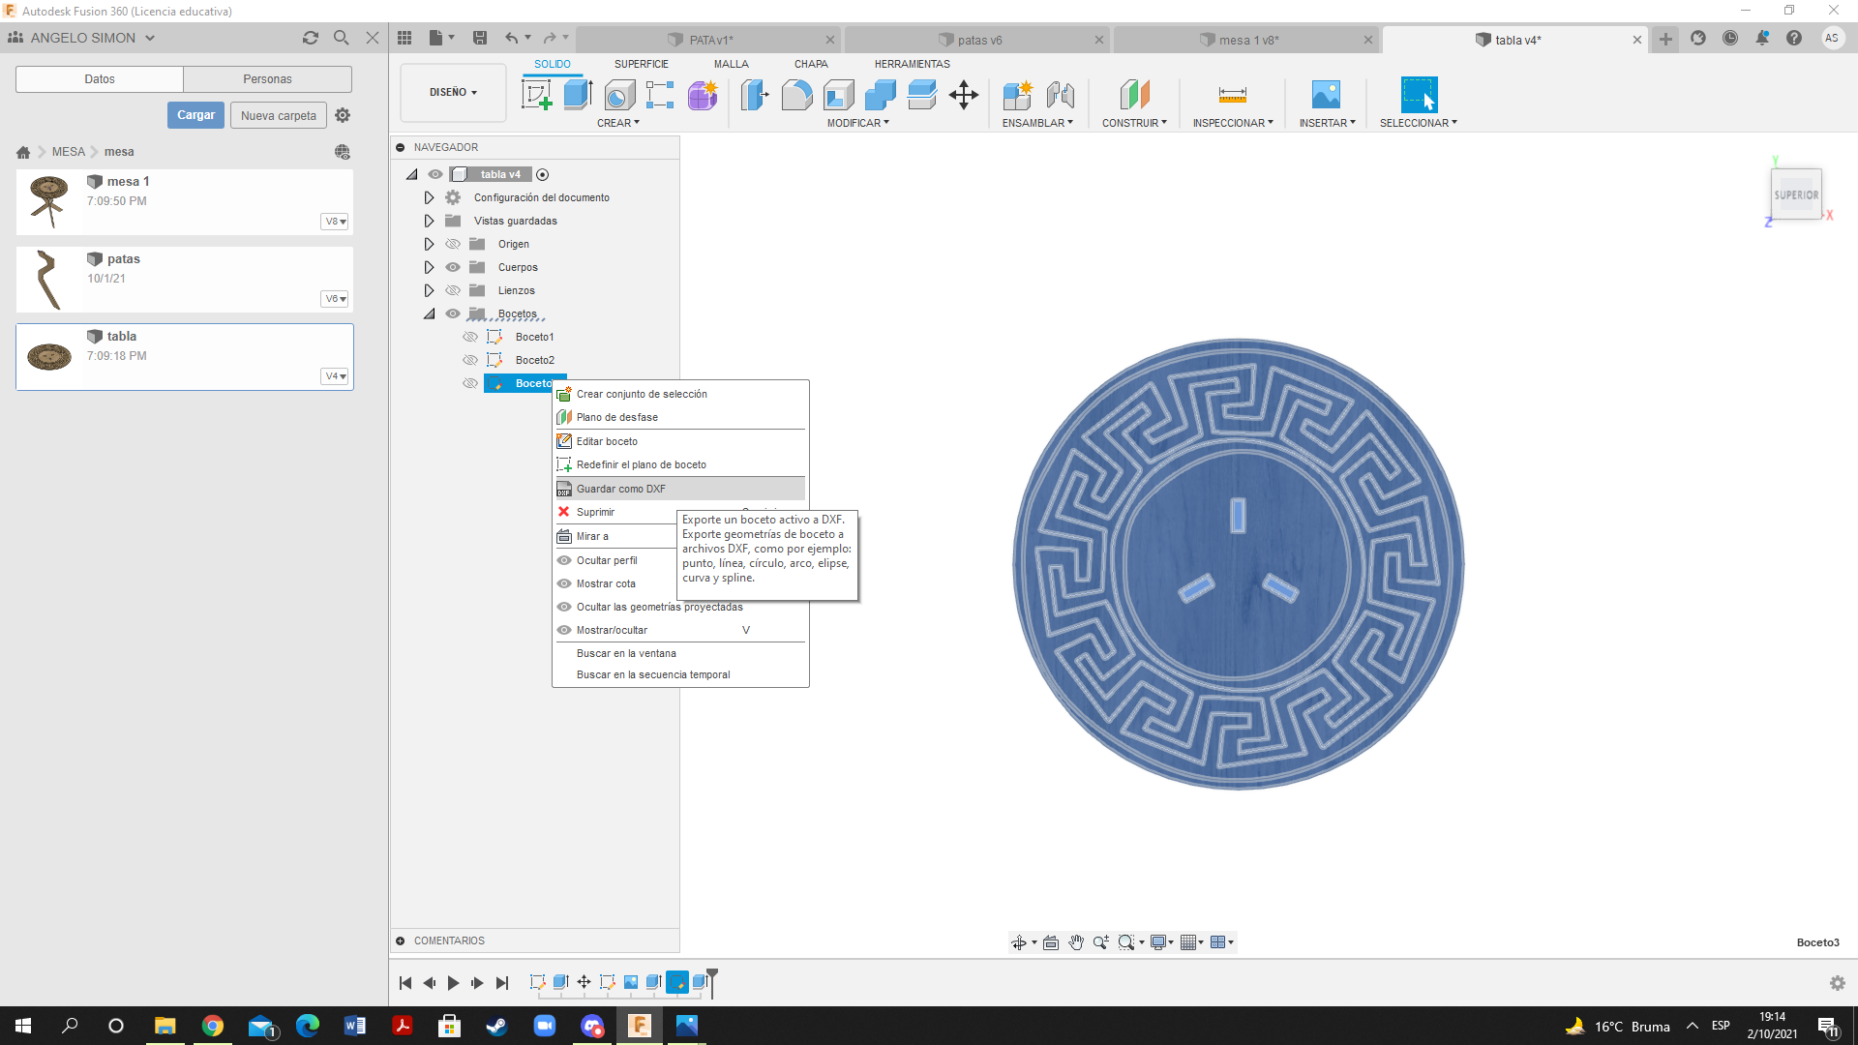The image size is (1858, 1045).
Task: Switch to Personas in data panel
Action: tap(267, 79)
